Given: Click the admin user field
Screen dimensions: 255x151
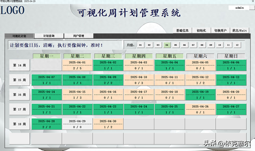Looking at the screenshot, I should (x=239, y=8).
